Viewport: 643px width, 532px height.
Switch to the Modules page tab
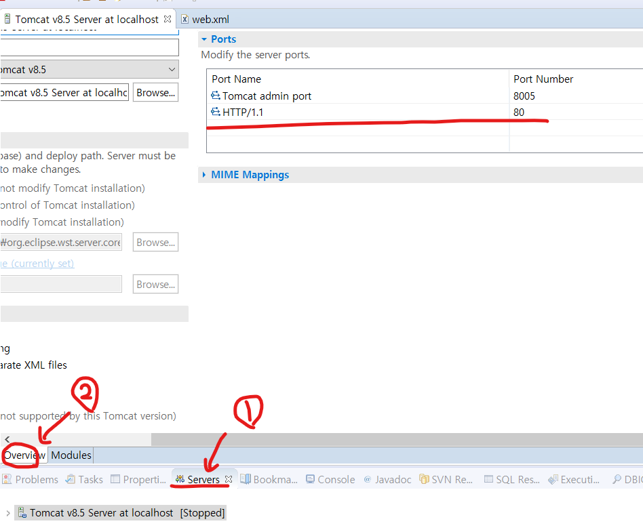tap(71, 455)
